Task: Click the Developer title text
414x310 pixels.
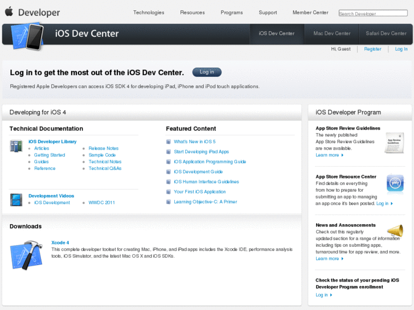Action: tap(39, 13)
